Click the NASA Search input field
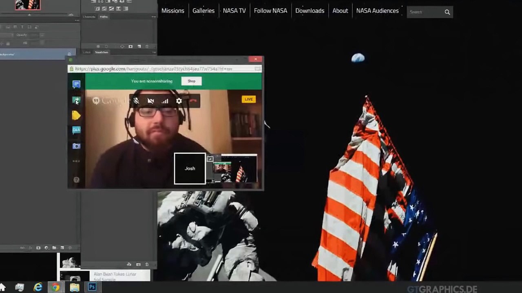 click(x=425, y=12)
